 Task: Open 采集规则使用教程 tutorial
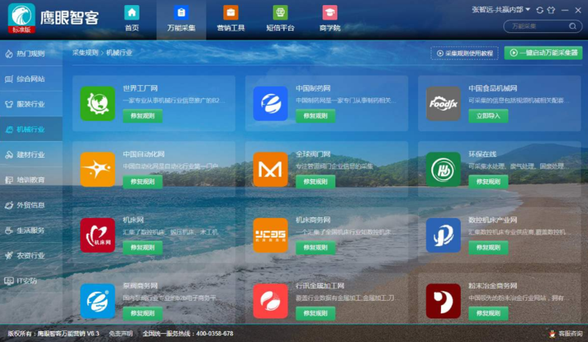point(465,53)
